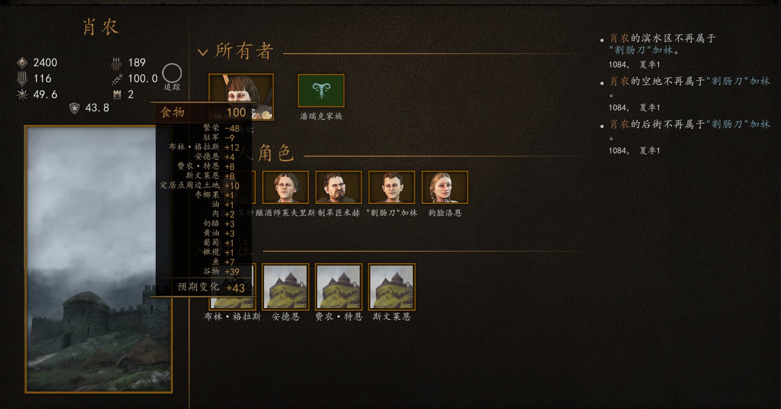Click the garrison icon beside 189

(x=116, y=63)
